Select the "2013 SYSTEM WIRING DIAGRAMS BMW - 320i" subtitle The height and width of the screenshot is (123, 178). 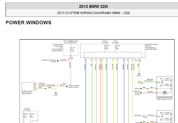tap(93, 13)
